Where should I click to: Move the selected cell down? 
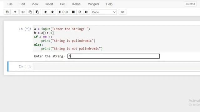point(52,12)
